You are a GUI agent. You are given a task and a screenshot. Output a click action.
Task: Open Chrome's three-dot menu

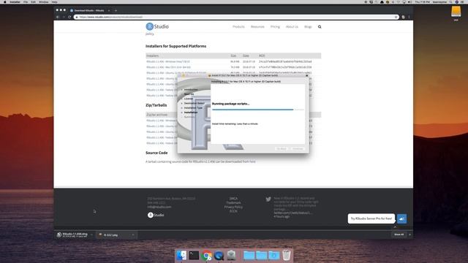point(409,17)
